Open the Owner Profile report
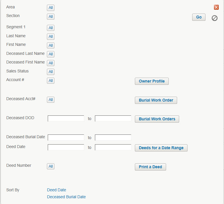 pyautogui.click(x=152, y=81)
